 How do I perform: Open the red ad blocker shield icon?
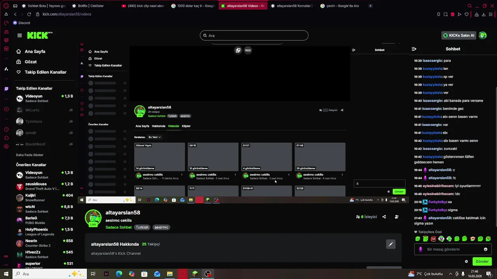452,14
